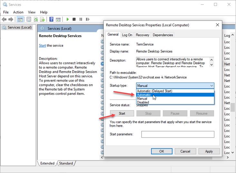Collapse the Startup type combo box arrow
The width and height of the screenshot is (236, 173).
(x=211, y=86)
